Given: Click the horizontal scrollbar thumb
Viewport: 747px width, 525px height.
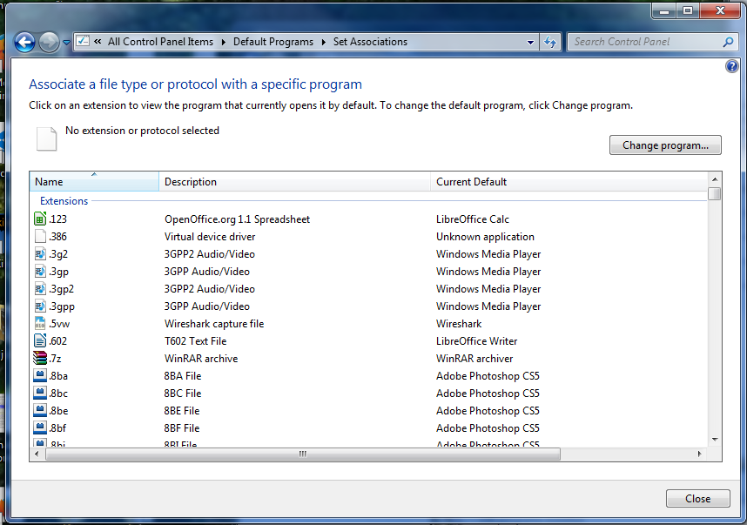Looking at the screenshot, I should pyautogui.click(x=302, y=454).
